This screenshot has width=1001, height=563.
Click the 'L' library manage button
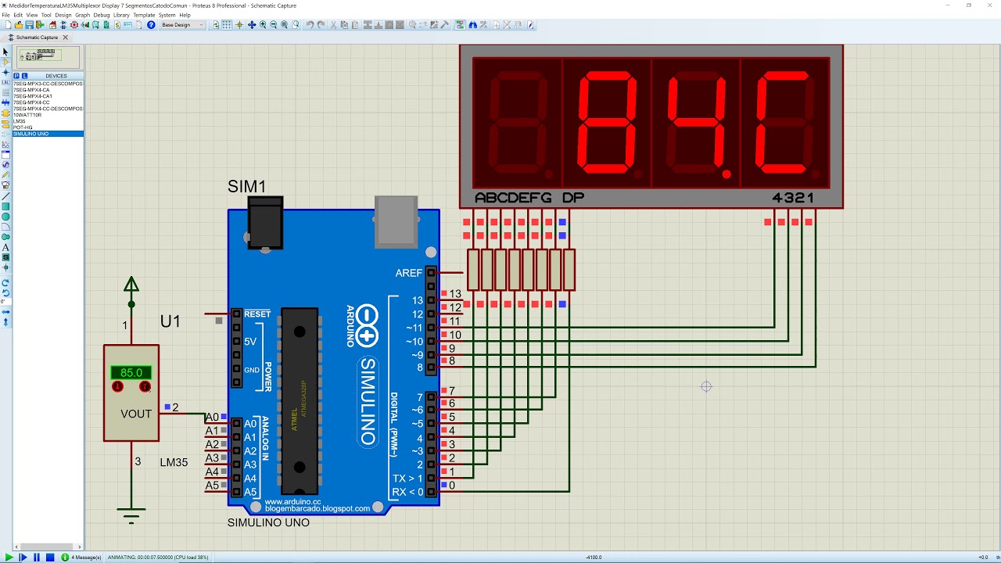click(24, 76)
